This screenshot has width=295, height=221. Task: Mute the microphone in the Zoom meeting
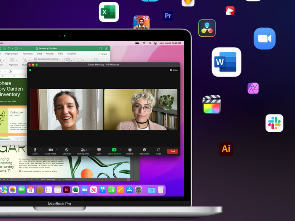coord(35,151)
